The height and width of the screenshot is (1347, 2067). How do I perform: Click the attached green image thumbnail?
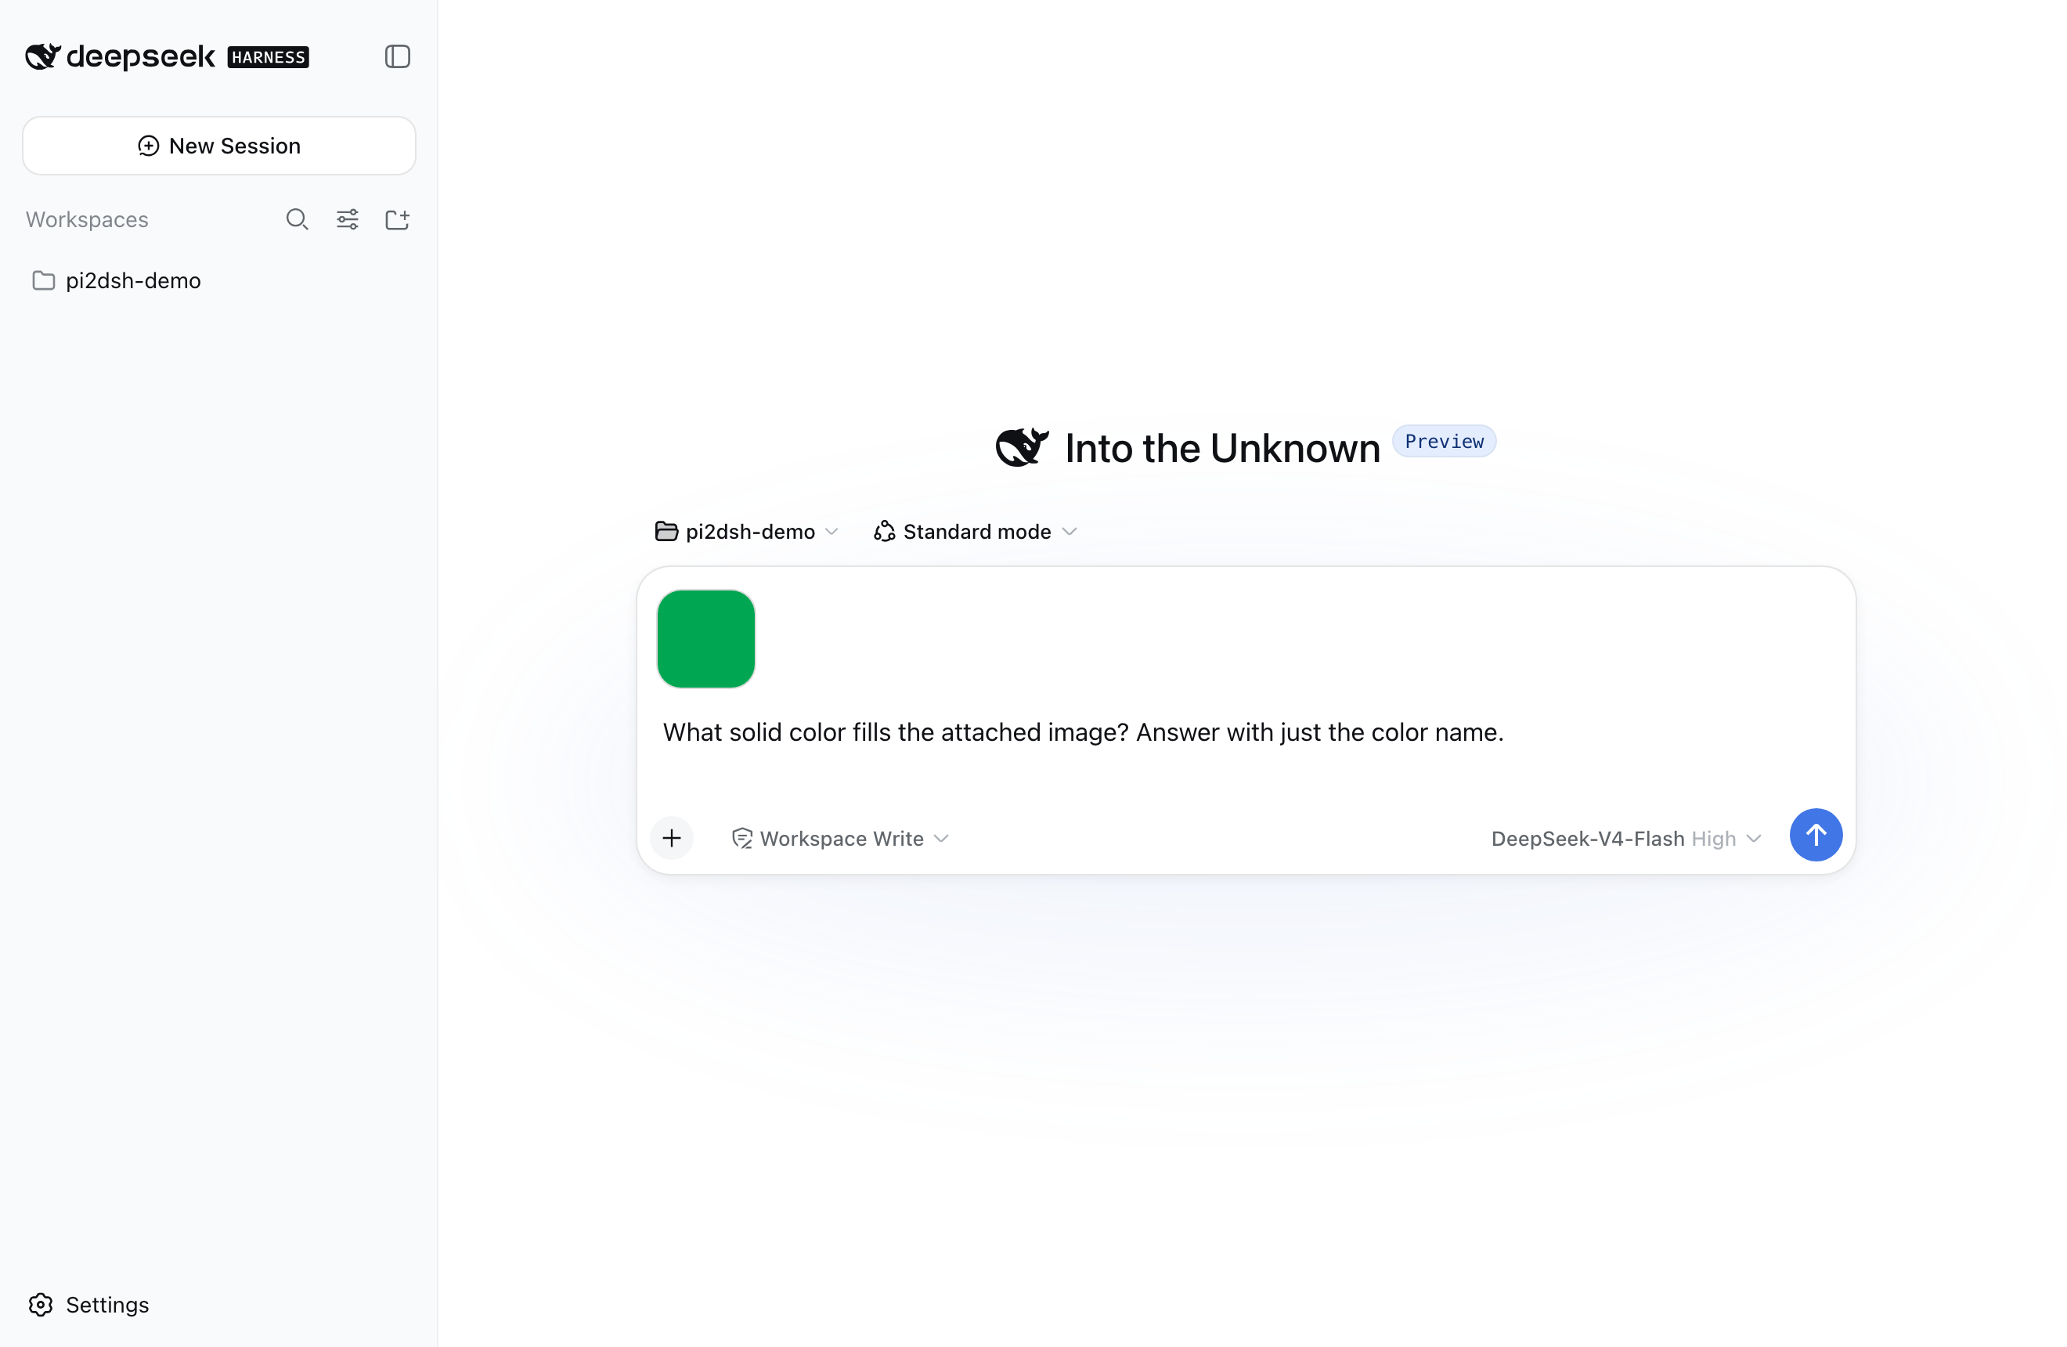click(705, 638)
